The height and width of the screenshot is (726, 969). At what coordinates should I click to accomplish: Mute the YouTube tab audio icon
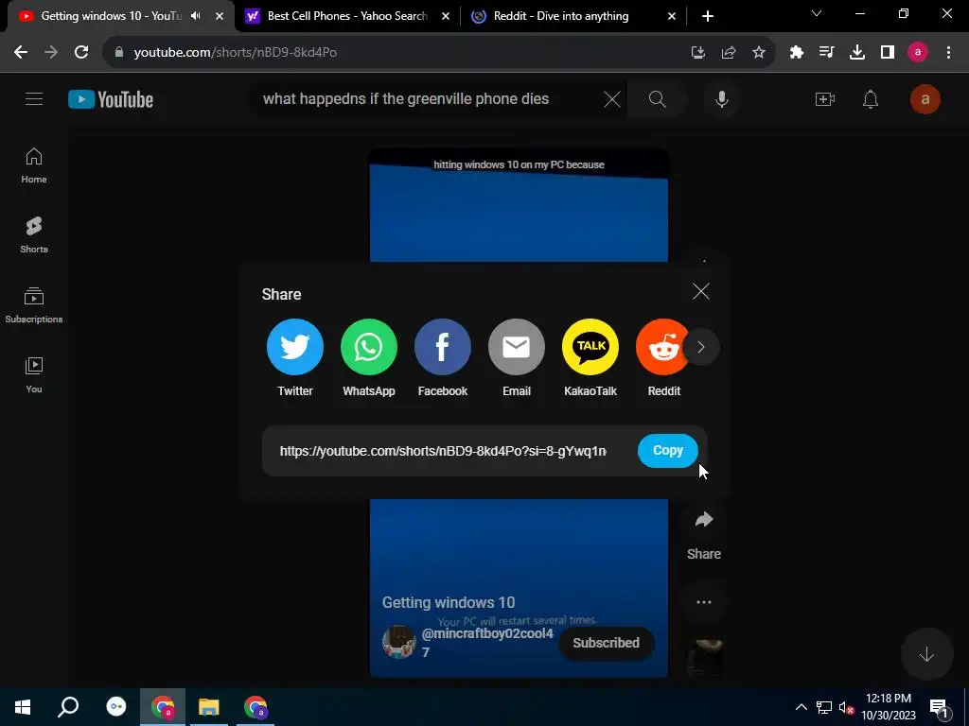click(196, 16)
